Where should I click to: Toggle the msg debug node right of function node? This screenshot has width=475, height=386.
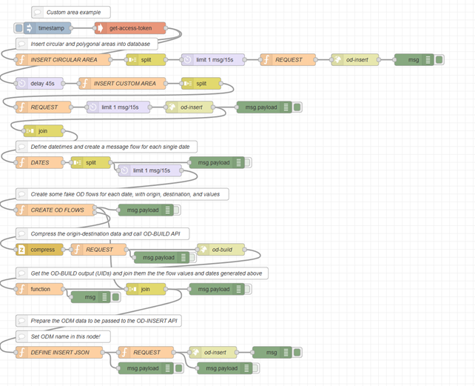coord(115,297)
